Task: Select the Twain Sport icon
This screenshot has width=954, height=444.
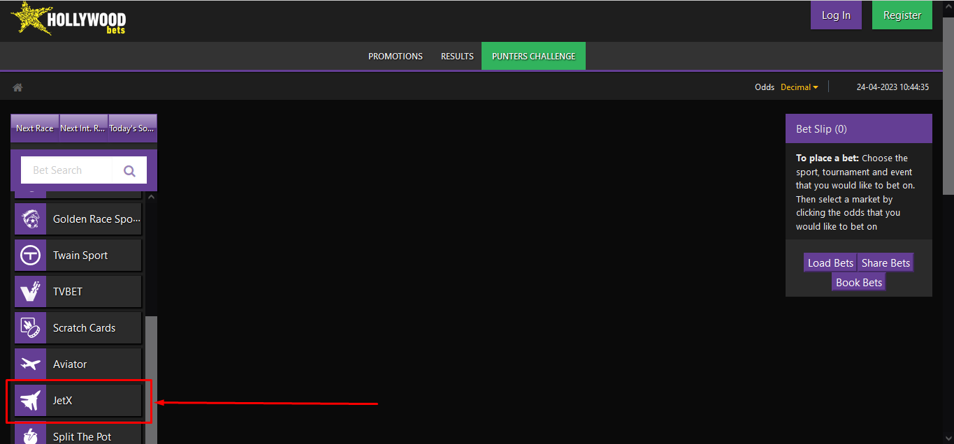Action: [x=30, y=256]
